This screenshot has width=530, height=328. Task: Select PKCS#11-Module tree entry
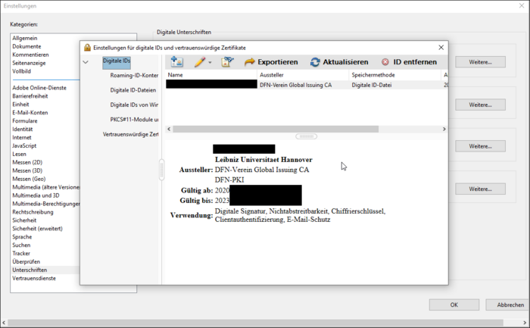point(134,120)
